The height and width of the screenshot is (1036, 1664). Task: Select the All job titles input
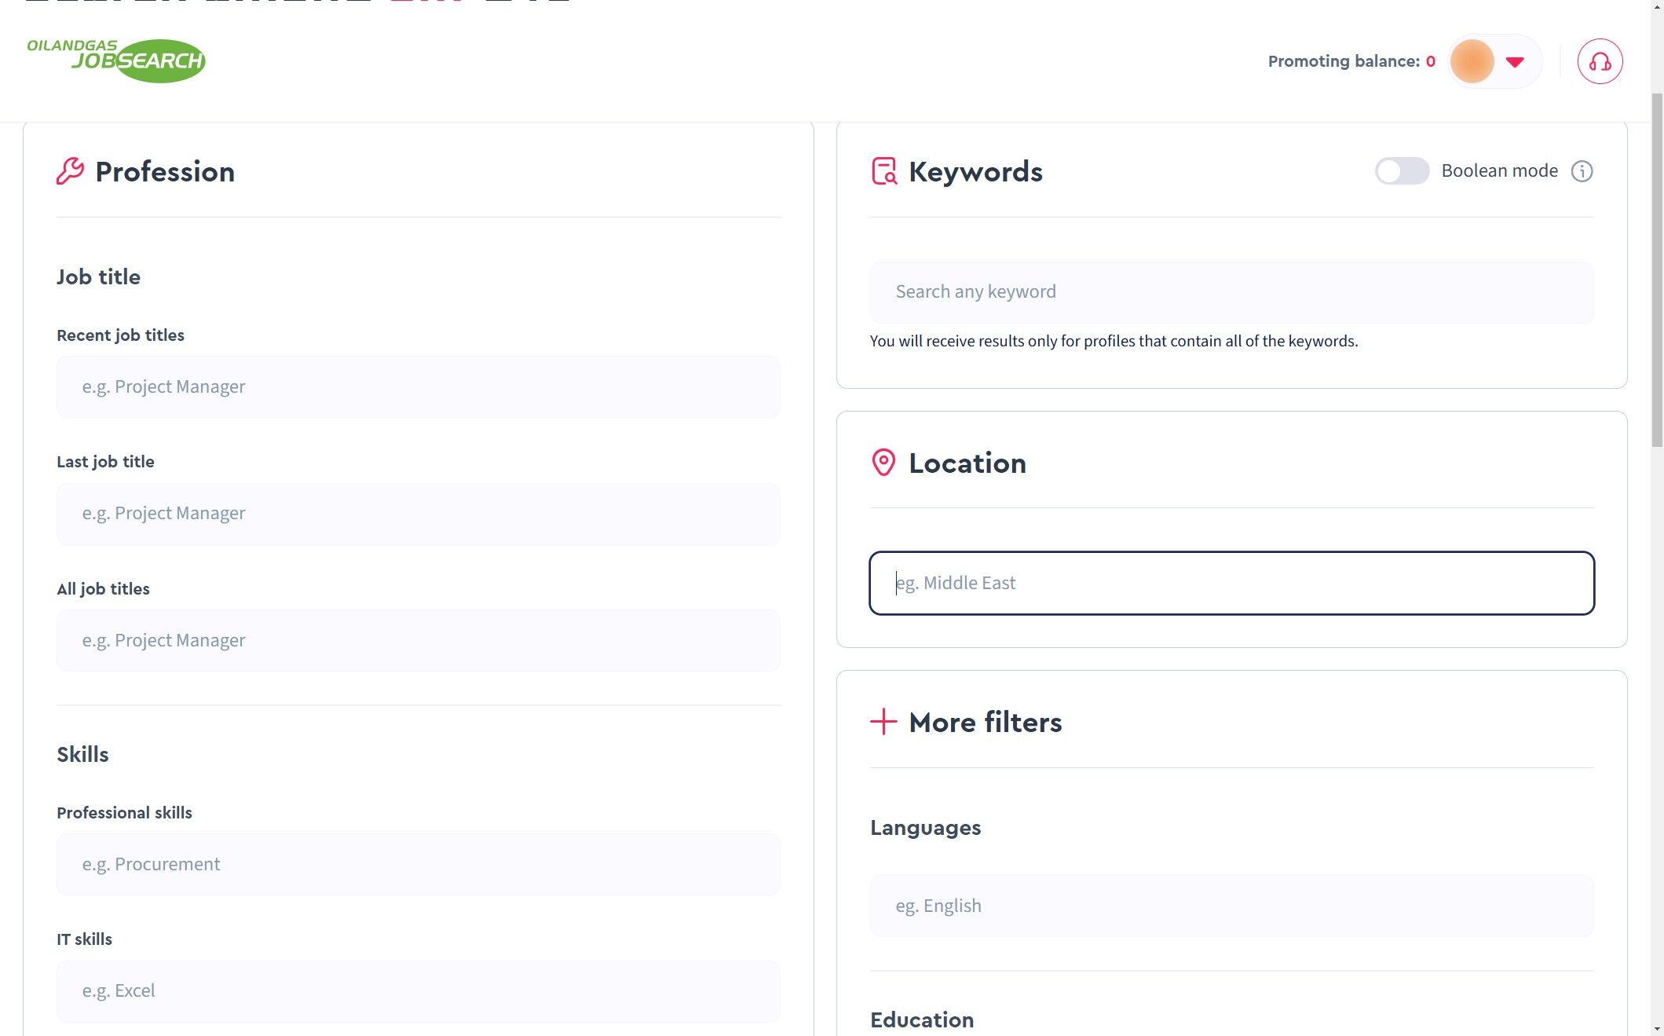tap(418, 640)
